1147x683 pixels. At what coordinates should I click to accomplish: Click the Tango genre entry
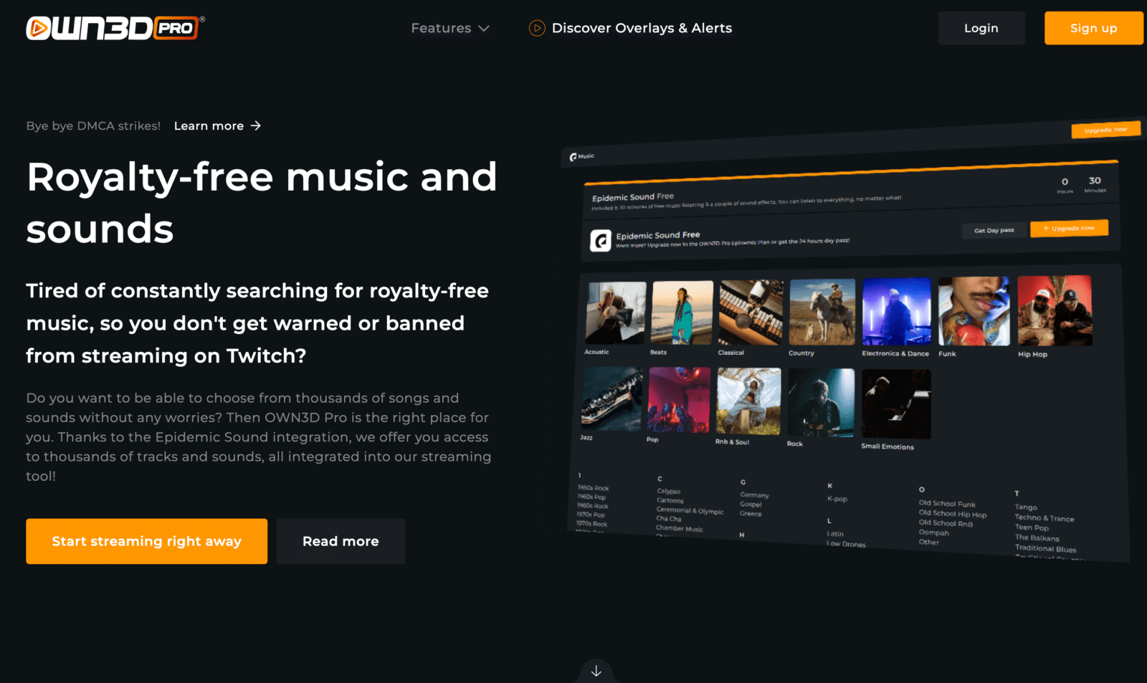[x=1026, y=507]
